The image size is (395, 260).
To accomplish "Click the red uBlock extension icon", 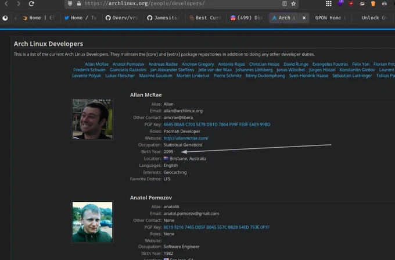I will 351,3.
